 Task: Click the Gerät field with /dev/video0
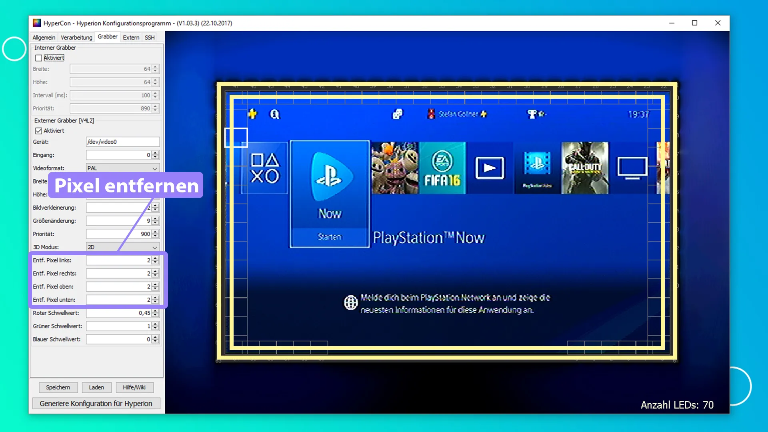pos(123,142)
